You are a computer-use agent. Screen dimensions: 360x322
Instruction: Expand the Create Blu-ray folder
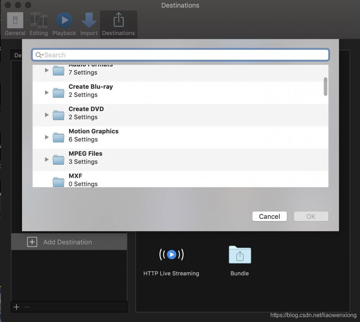tap(46, 92)
